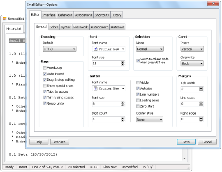Open the Presswork sub-tab
222x172 pixels.
pos(81,27)
